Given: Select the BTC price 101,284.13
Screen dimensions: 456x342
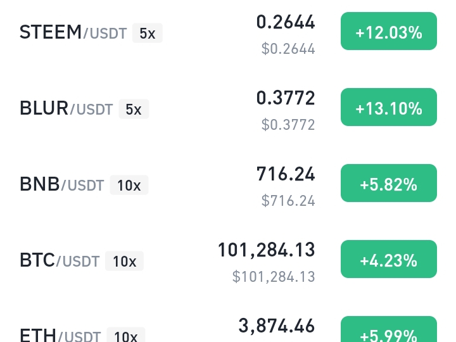Looking at the screenshot, I should 266,250.
